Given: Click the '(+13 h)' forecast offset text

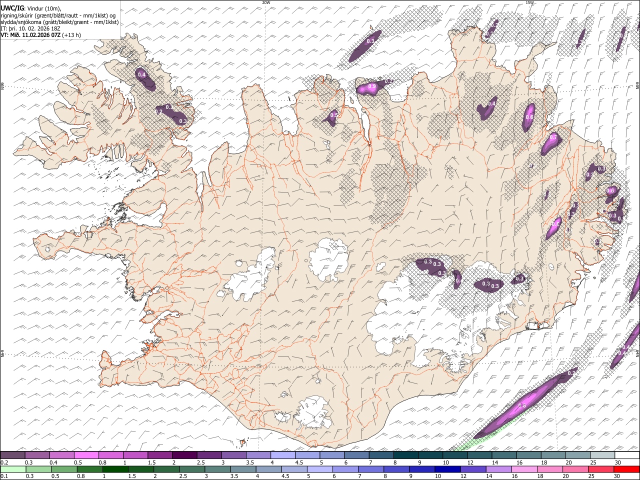Looking at the screenshot, I should (72, 35).
